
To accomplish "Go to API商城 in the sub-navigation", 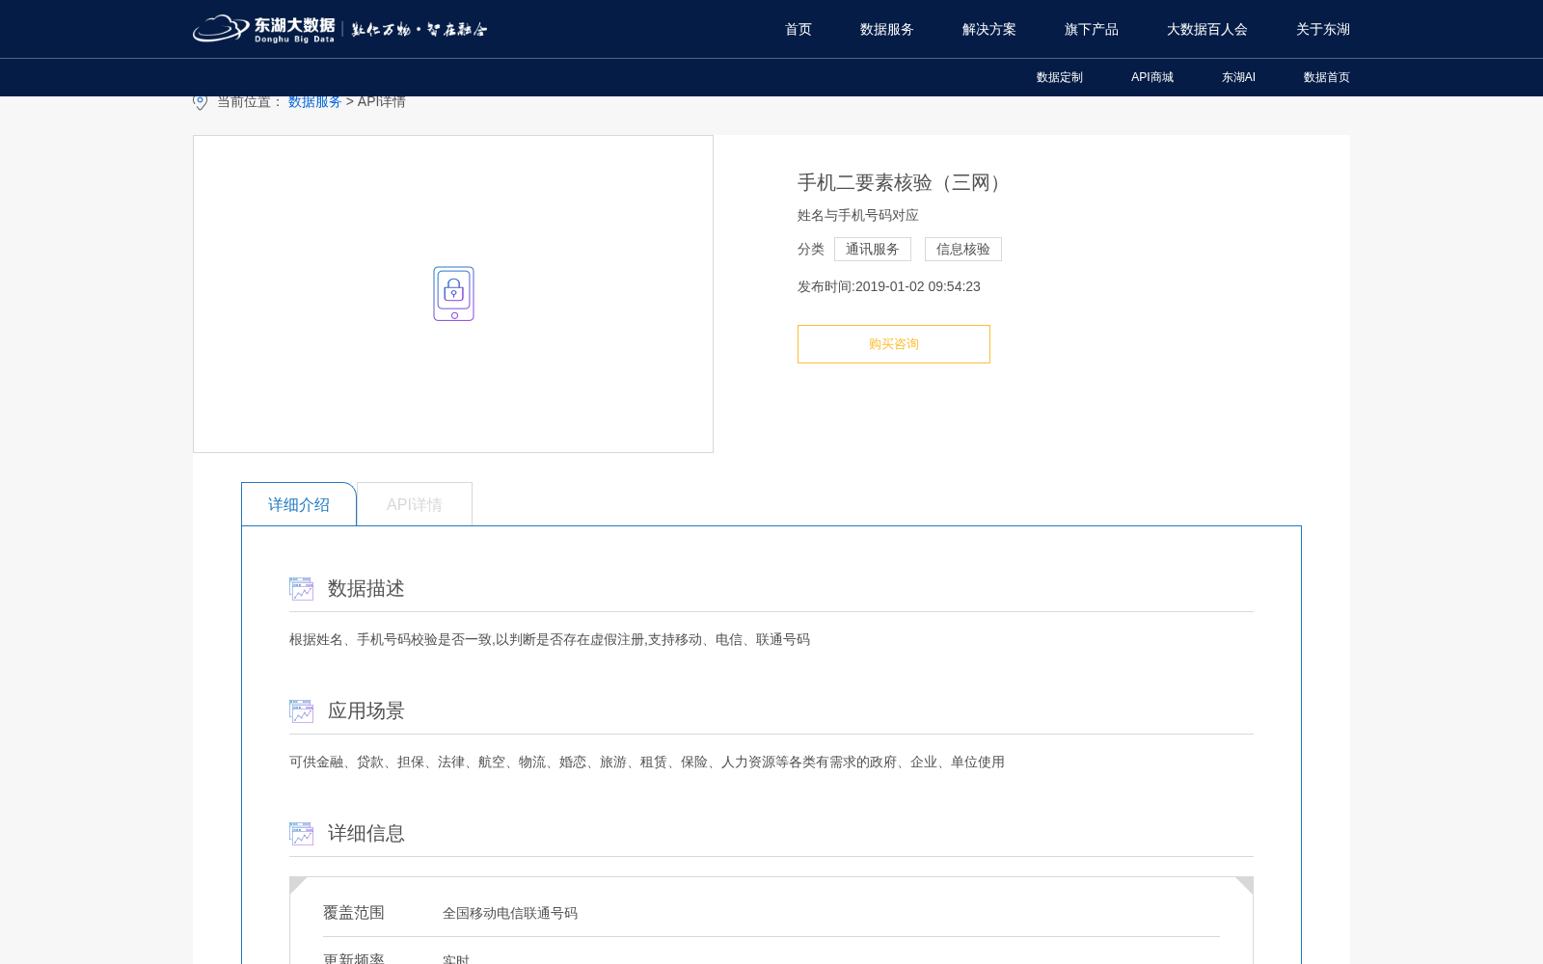I will click(x=1152, y=77).
